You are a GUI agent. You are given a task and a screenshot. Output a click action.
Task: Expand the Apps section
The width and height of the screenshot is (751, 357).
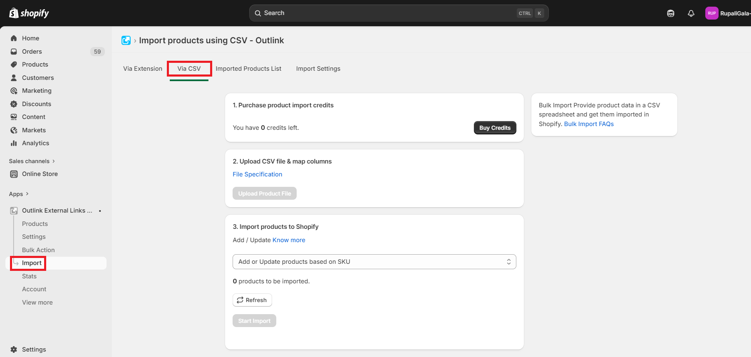tap(19, 194)
